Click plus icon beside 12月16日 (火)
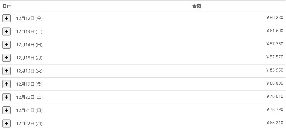This screenshot has width=286, height=129. 6,71
